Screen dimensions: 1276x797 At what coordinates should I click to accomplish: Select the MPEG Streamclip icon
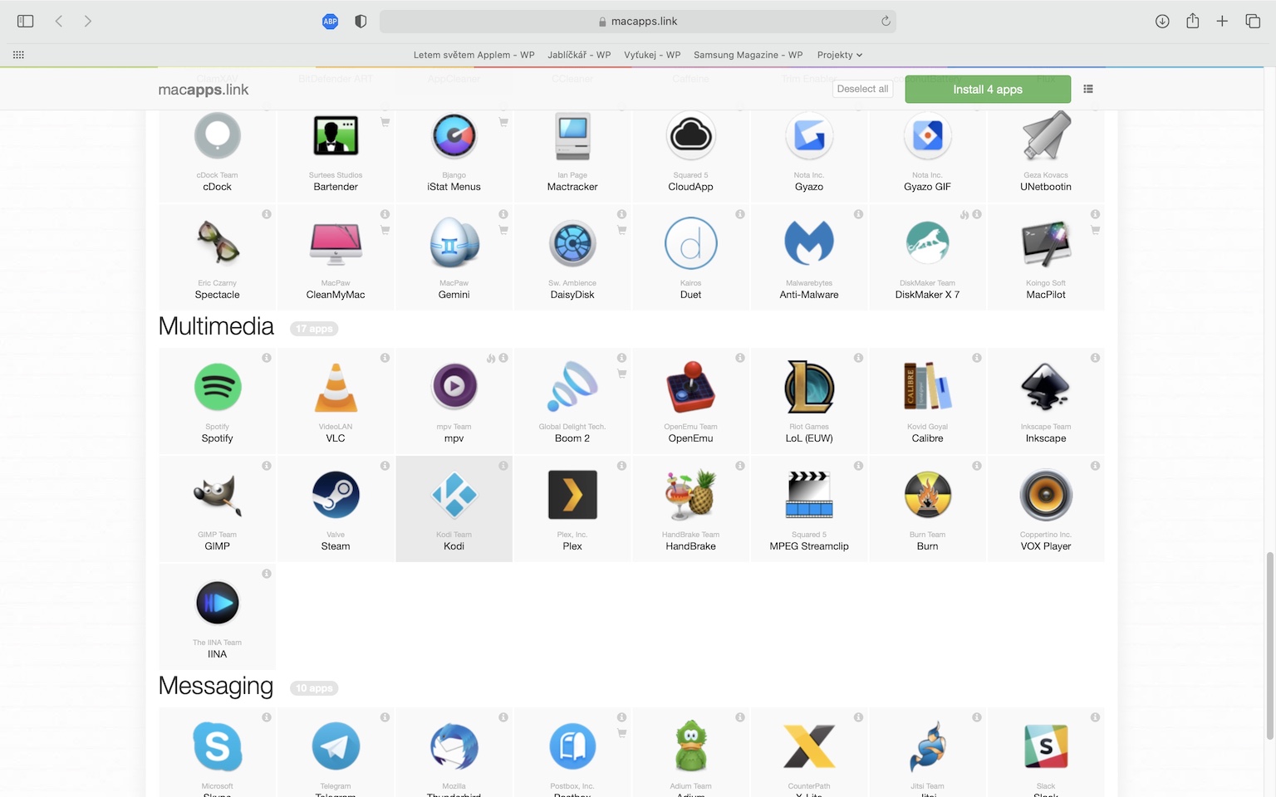pyautogui.click(x=809, y=495)
